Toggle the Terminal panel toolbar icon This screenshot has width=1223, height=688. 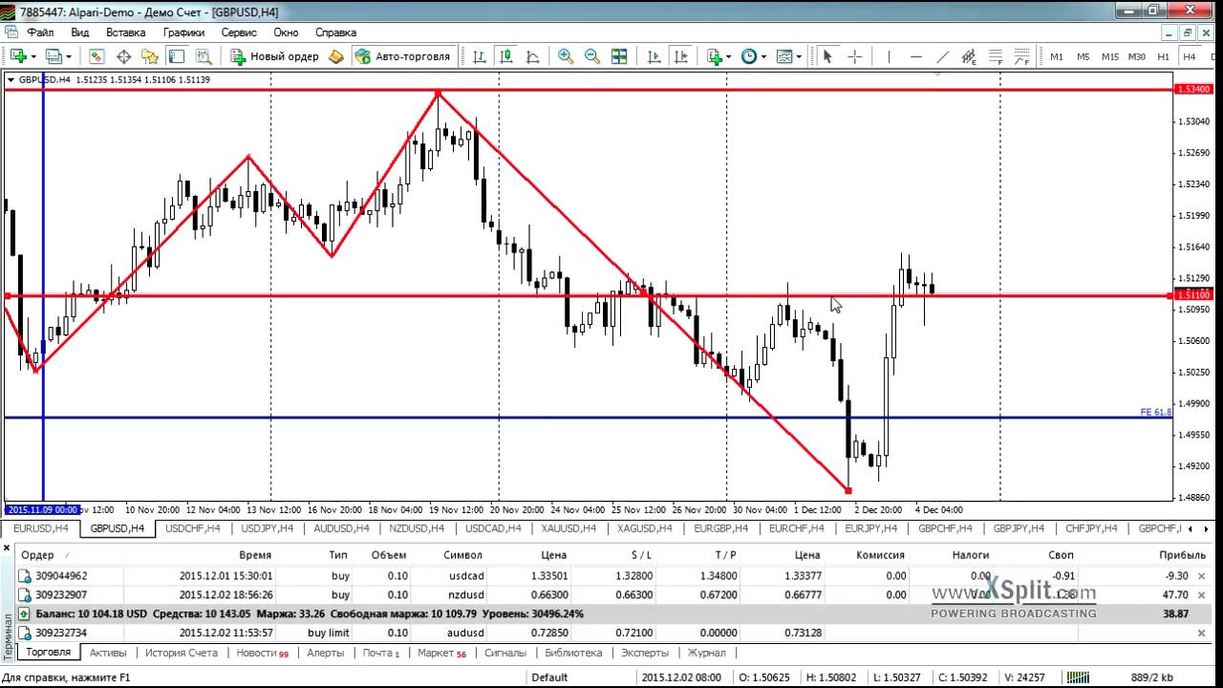point(177,56)
